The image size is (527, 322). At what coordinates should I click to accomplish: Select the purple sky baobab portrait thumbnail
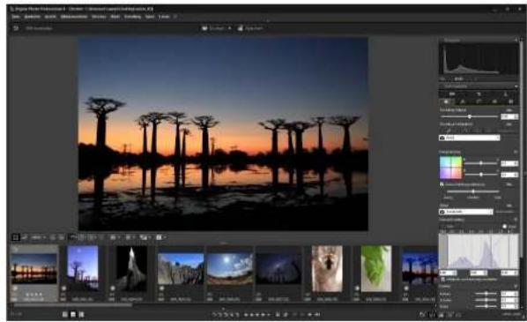tap(83, 268)
